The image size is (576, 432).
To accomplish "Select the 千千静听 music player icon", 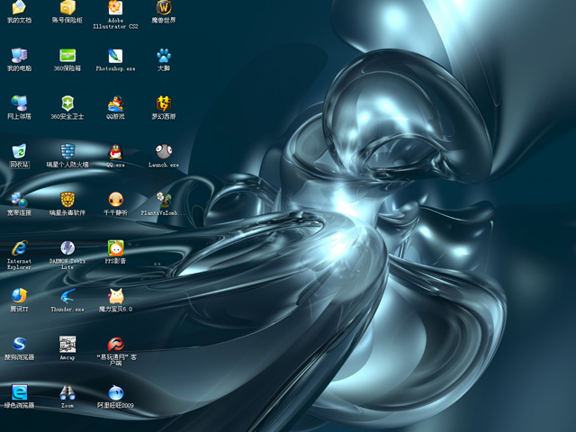I will click(x=115, y=199).
